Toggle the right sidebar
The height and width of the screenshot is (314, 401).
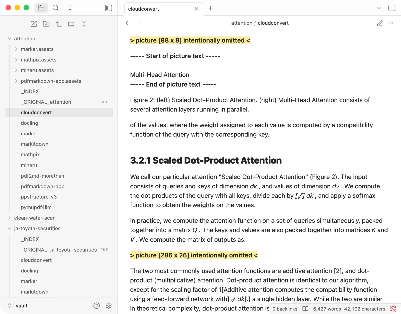392,8
